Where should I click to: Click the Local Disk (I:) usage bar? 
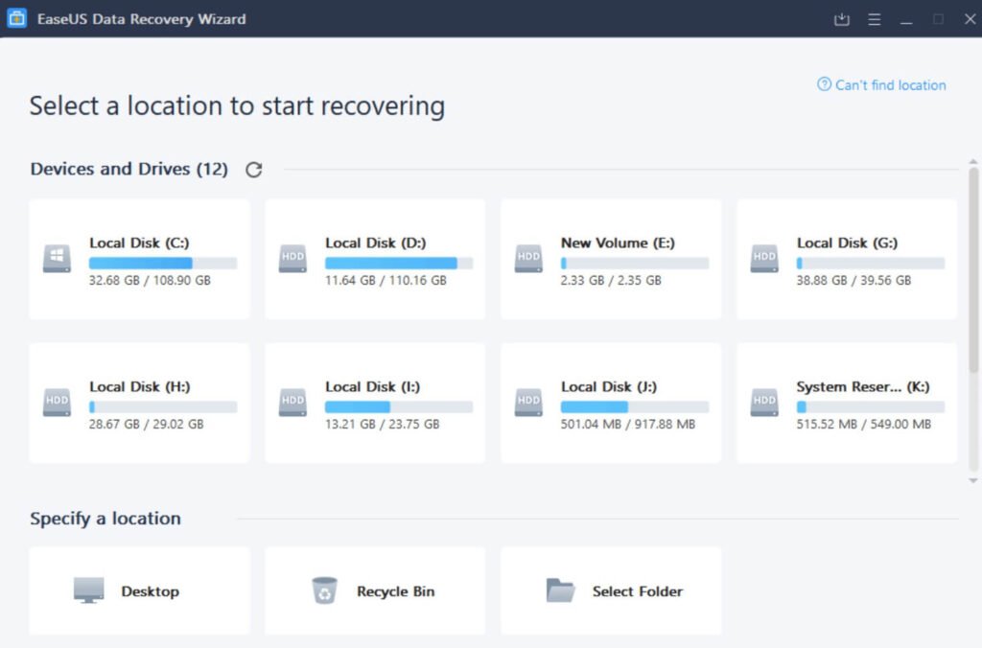(x=399, y=407)
